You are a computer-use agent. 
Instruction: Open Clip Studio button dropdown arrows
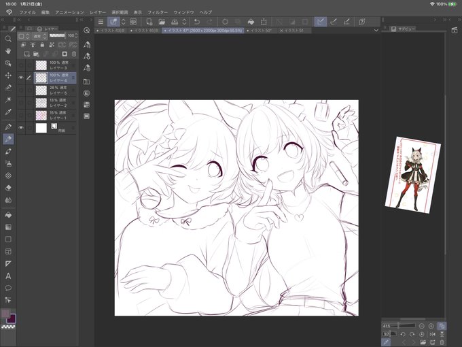pyautogui.click(x=124, y=22)
